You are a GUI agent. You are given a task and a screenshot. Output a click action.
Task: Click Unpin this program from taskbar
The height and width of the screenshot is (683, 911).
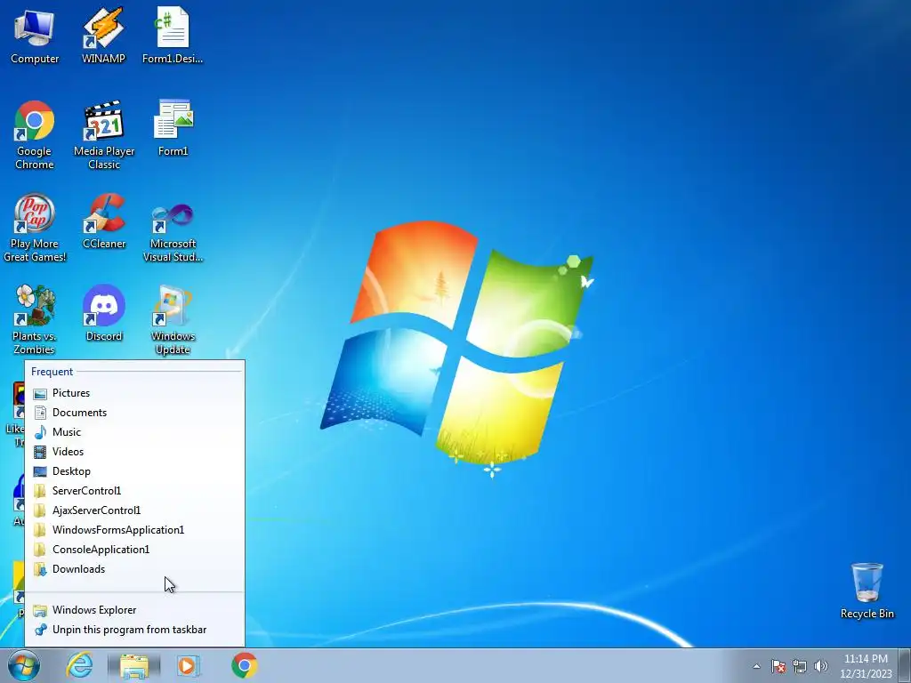(x=134, y=630)
